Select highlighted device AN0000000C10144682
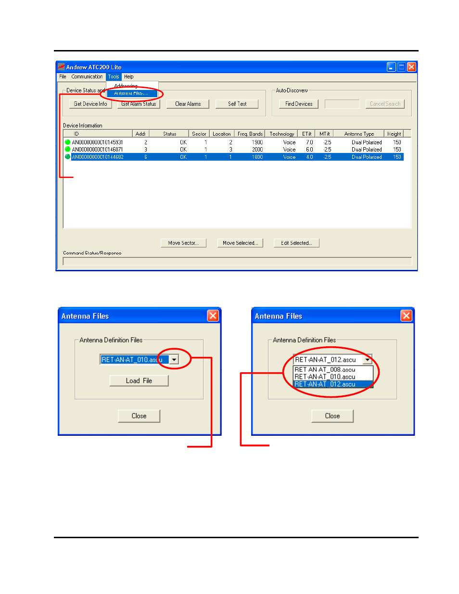Image resolution: width=459 pixels, height=594 pixels. [234, 157]
